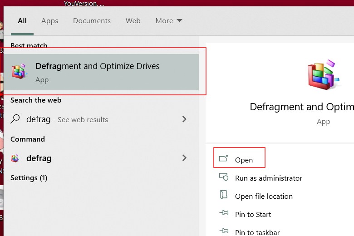Click the Settings (1) results heading

tap(29, 178)
